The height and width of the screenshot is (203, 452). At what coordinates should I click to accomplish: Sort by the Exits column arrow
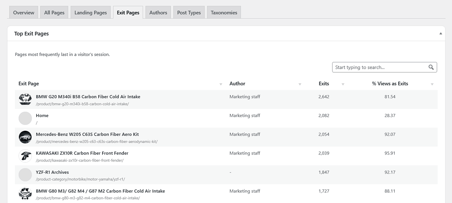pos(343,84)
